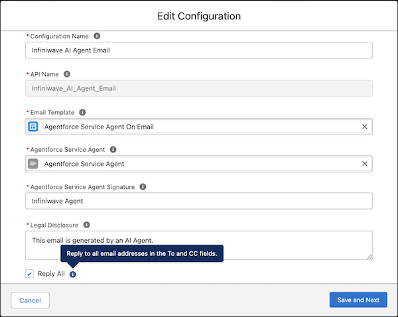Click inside the Legal Disclosure text area
Viewport: 398px width, 317px height.
(199, 245)
